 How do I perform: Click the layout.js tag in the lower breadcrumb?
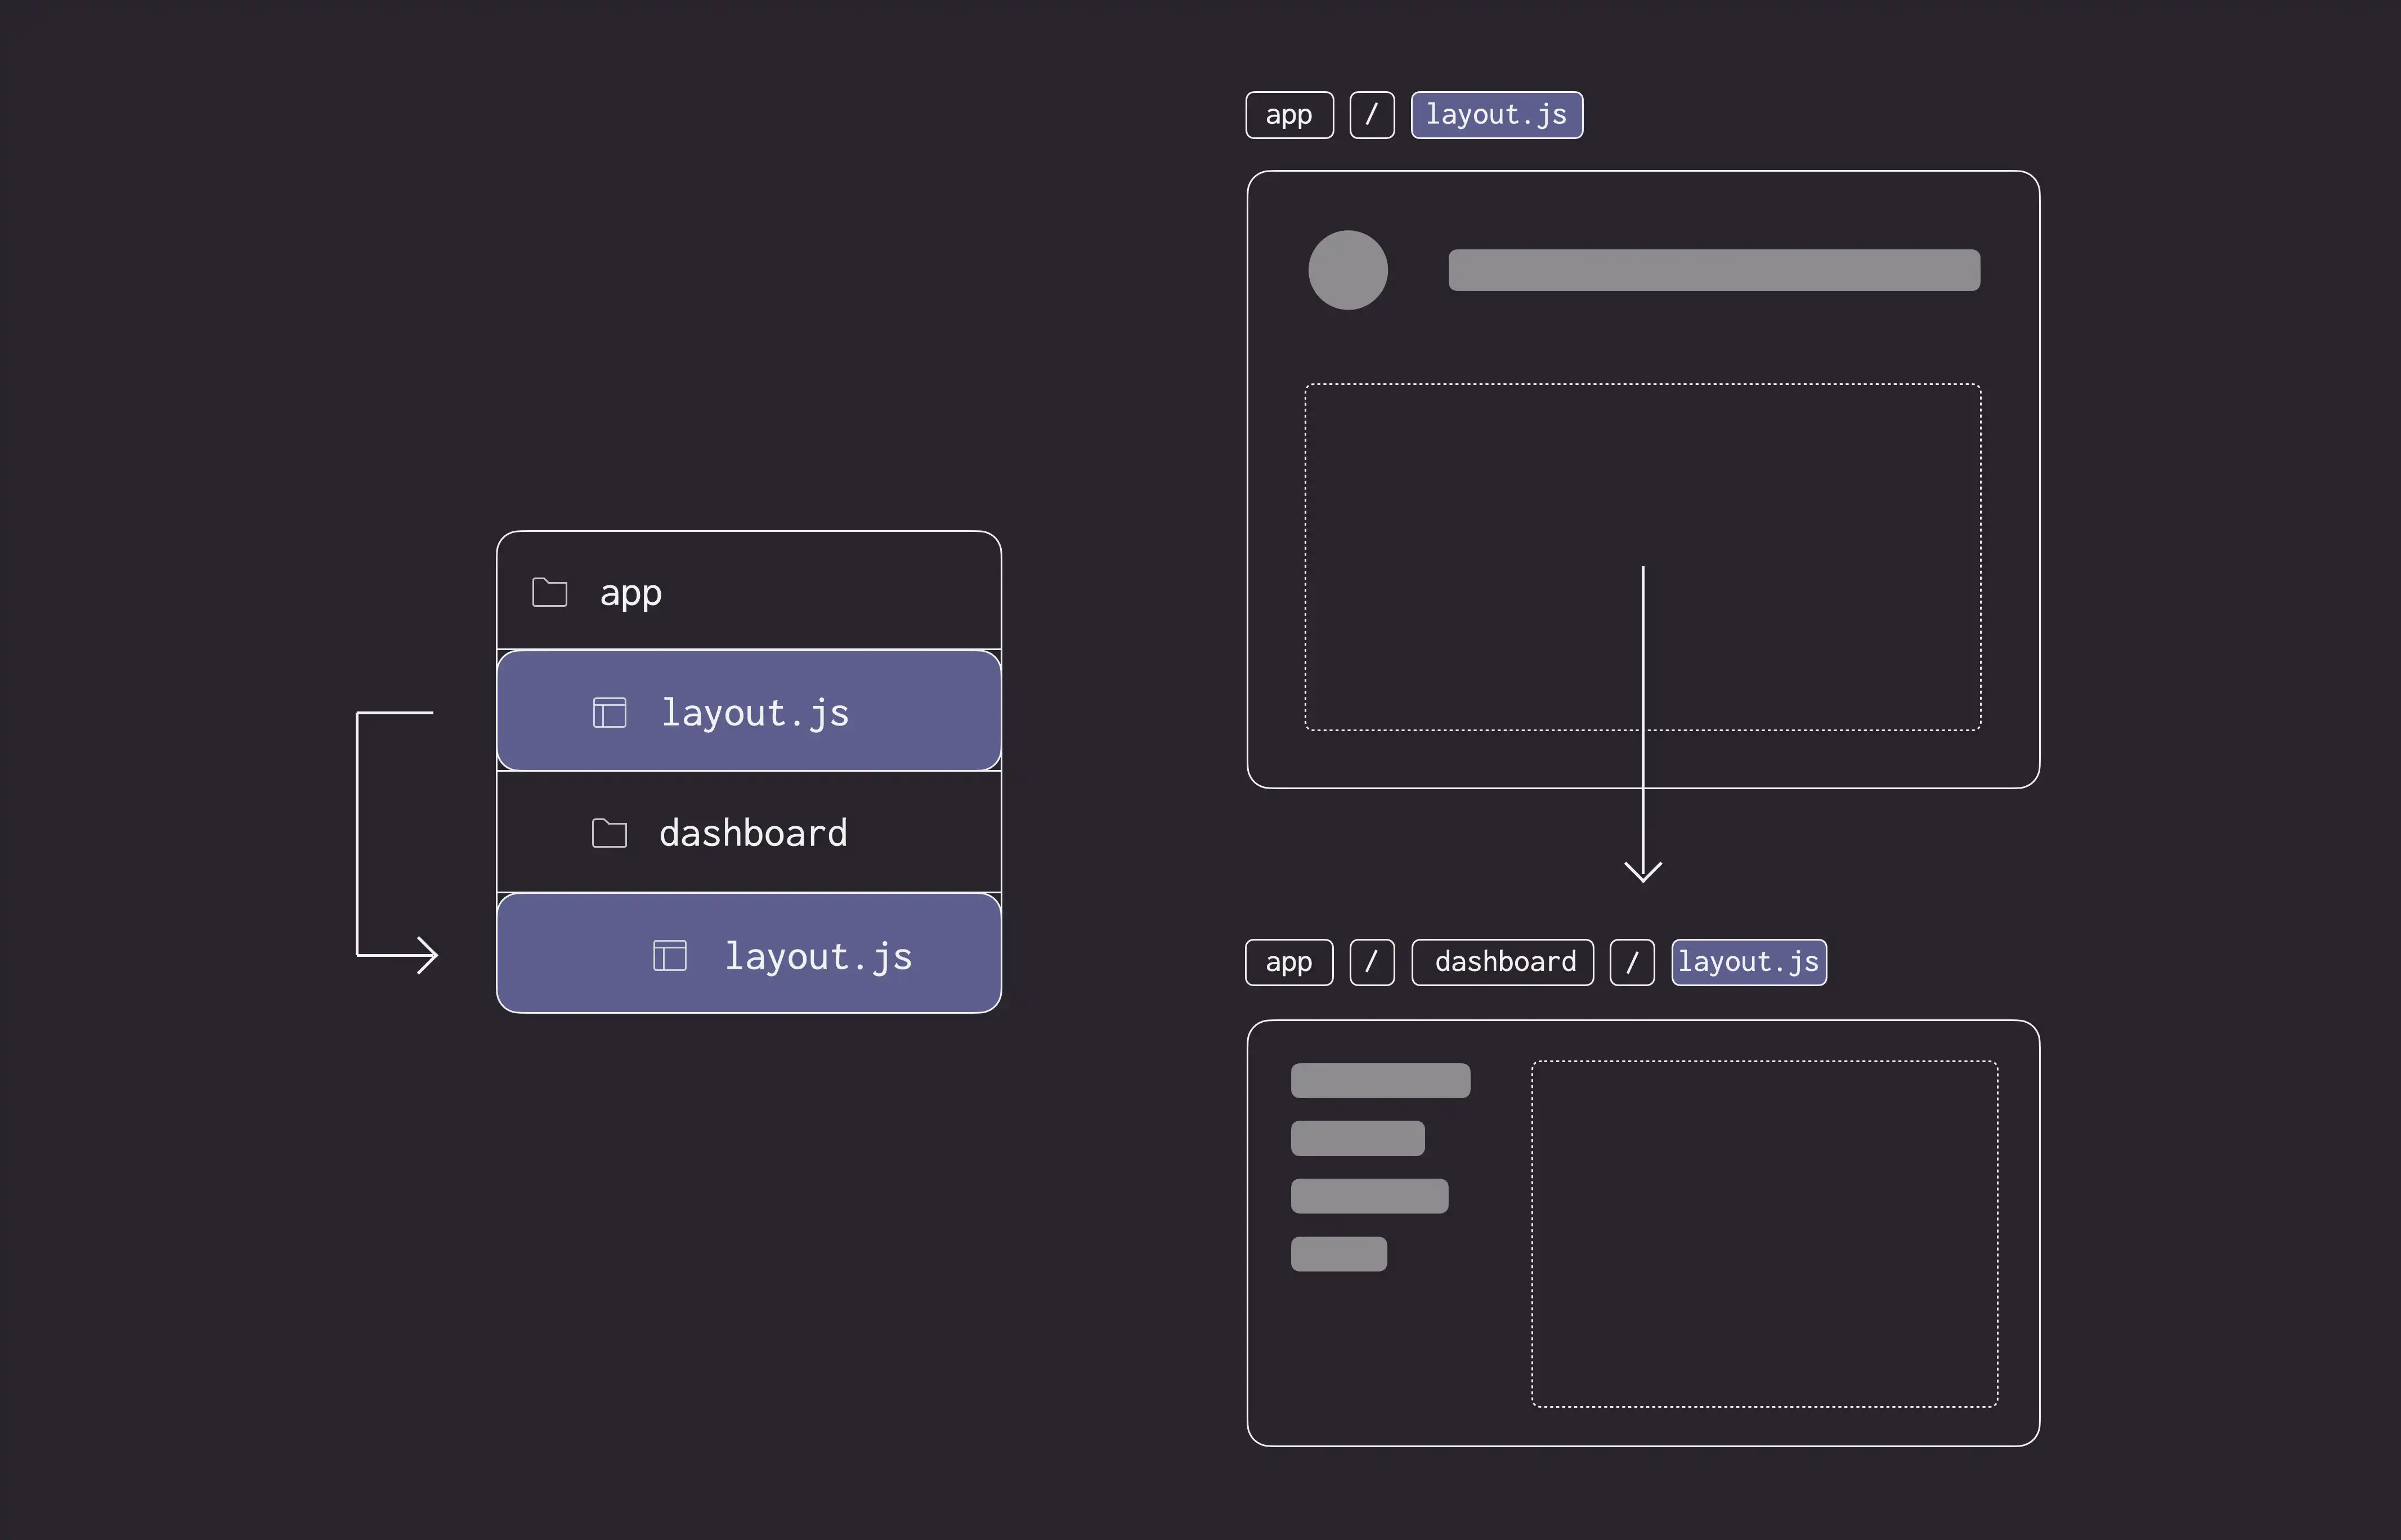(x=1749, y=962)
